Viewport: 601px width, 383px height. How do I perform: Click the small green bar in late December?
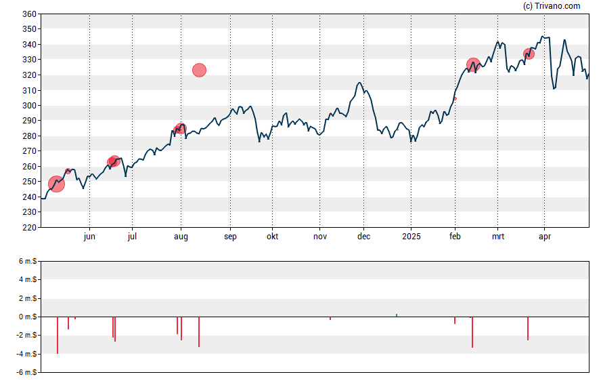coord(397,315)
